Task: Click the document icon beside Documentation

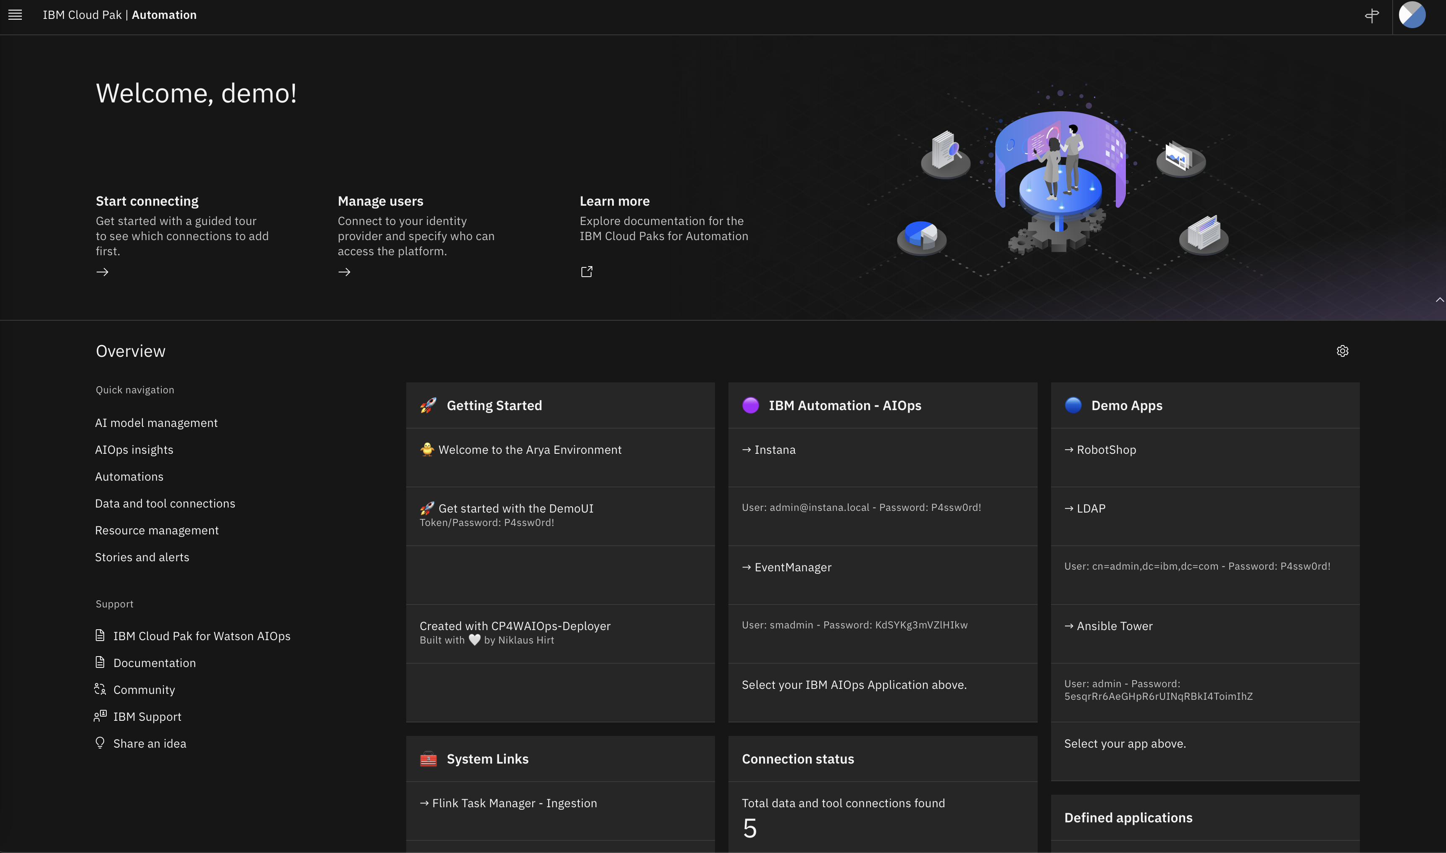Action: click(100, 662)
